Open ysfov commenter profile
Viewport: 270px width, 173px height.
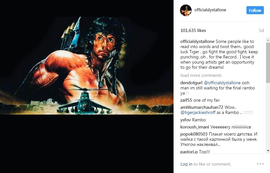pyautogui.click(x=185, y=120)
